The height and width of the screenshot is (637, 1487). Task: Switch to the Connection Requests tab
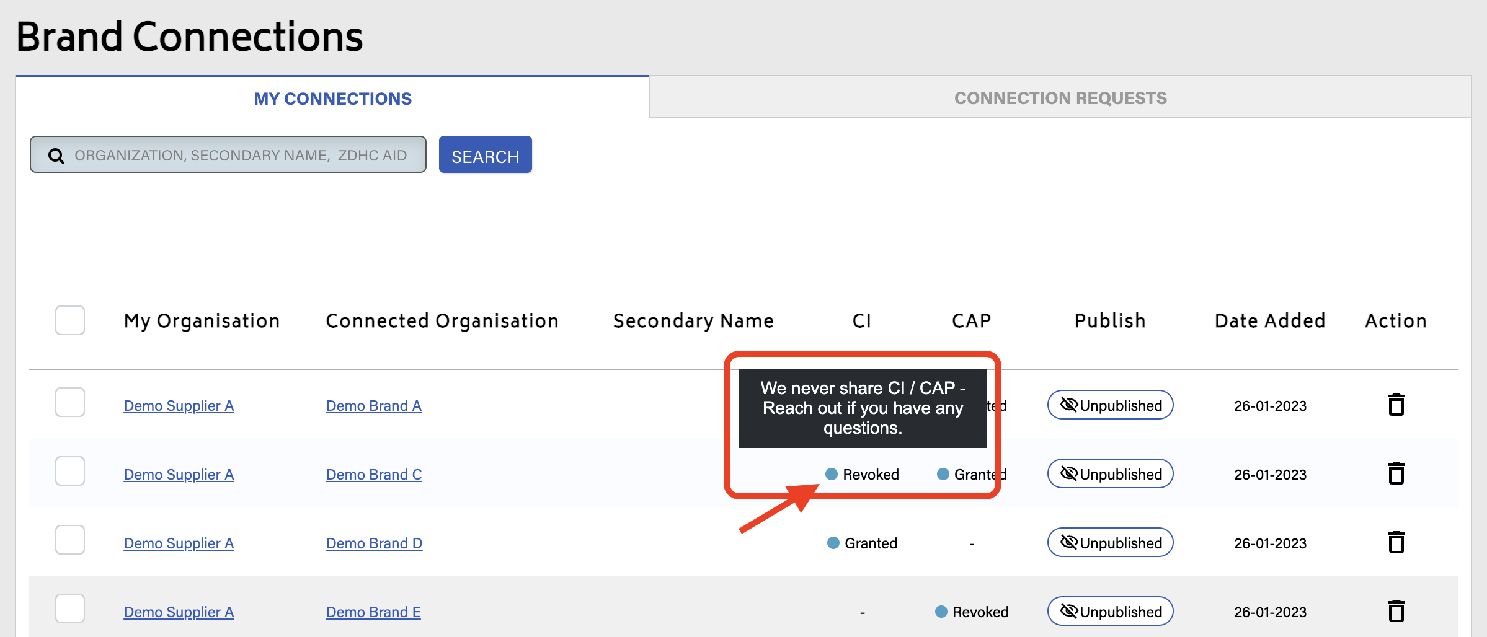(x=1060, y=98)
